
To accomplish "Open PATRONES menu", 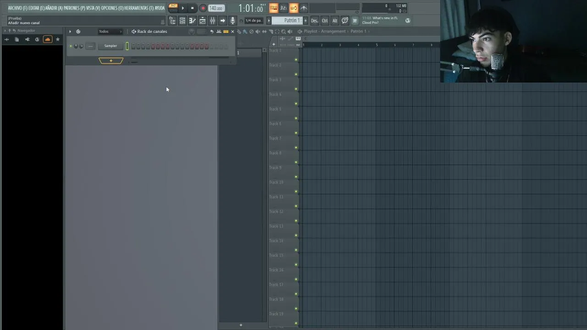I will coord(74,8).
